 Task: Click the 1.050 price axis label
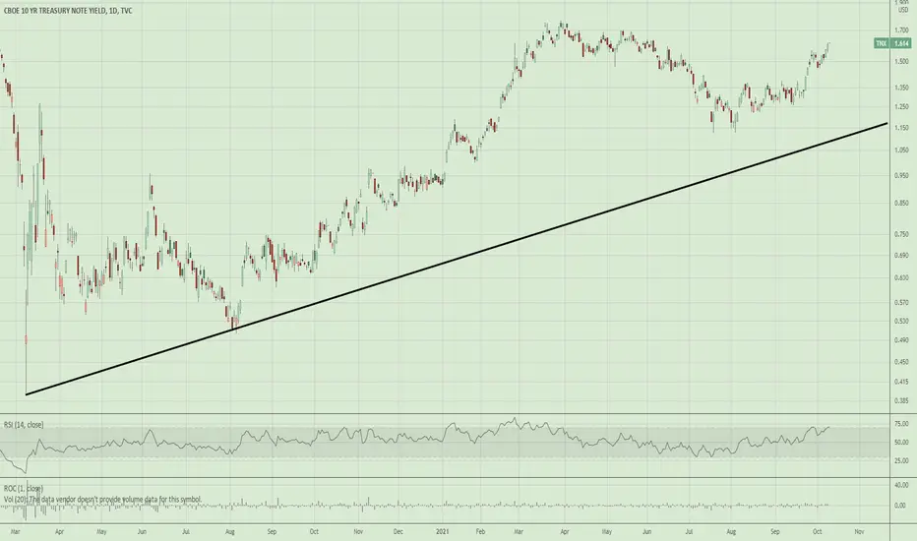pos(901,150)
